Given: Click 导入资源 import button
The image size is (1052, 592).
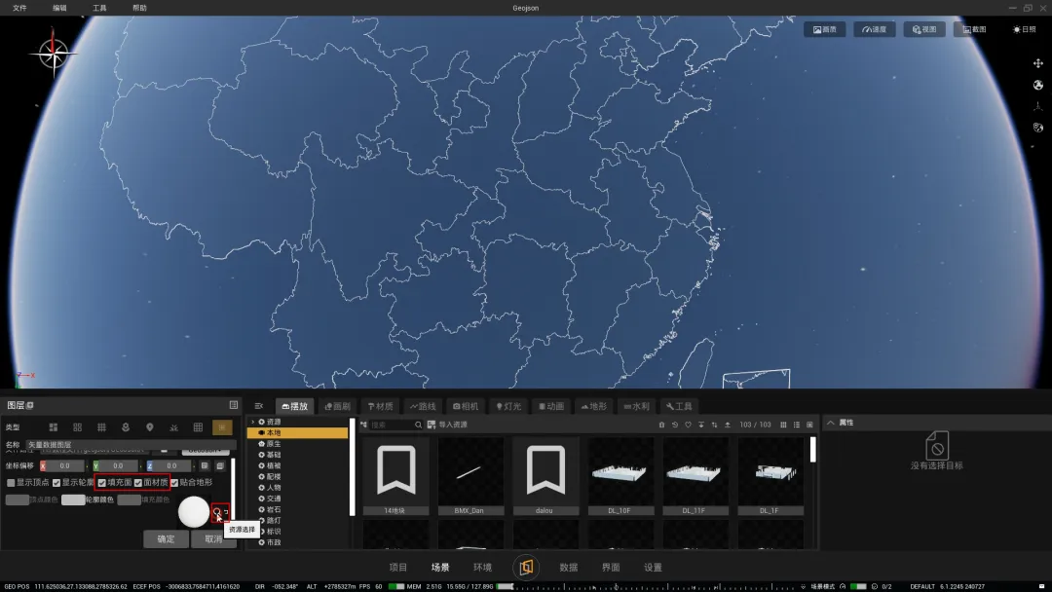Looking at the screenshot, I should point(447,425).
